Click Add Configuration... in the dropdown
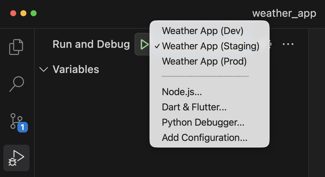Screen dimensions: 325x177 [x=204, y=138]
